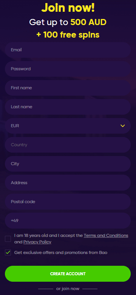Click the 'or join now' divider text
136x295 pixels.
pos(68,289)
